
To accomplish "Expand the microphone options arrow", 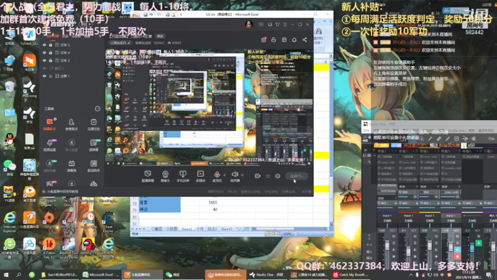I will click(224, 175).
